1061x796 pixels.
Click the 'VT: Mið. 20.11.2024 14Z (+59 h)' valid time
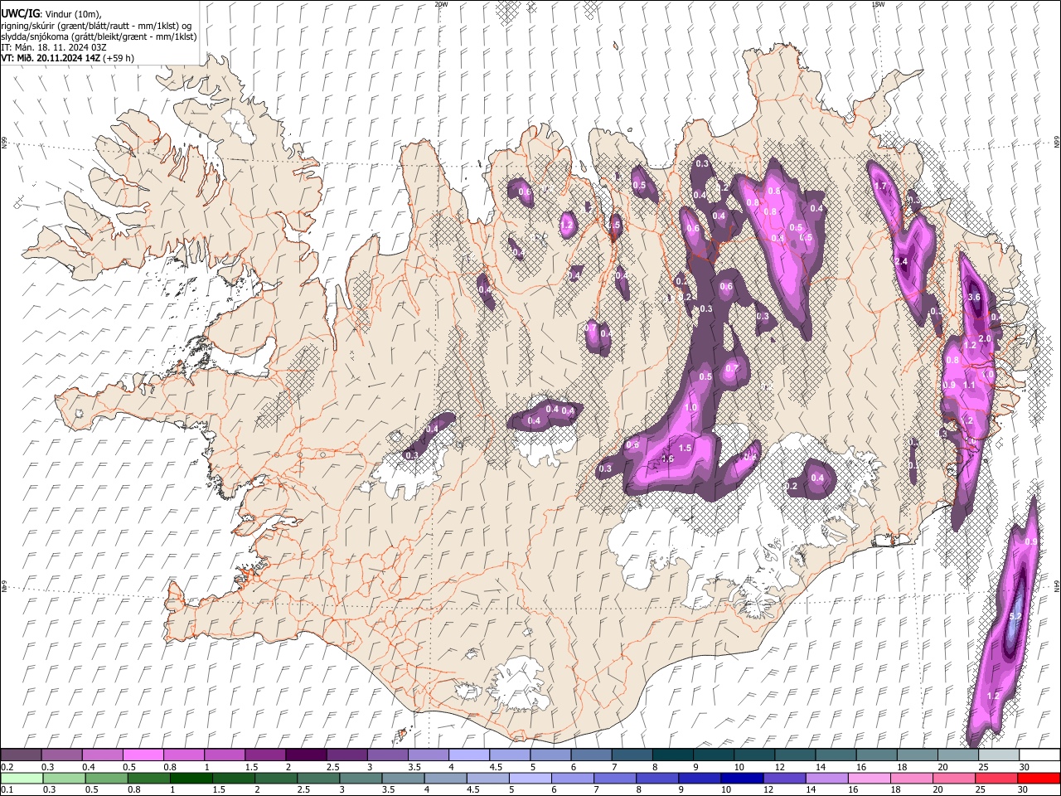pos(68,58)
